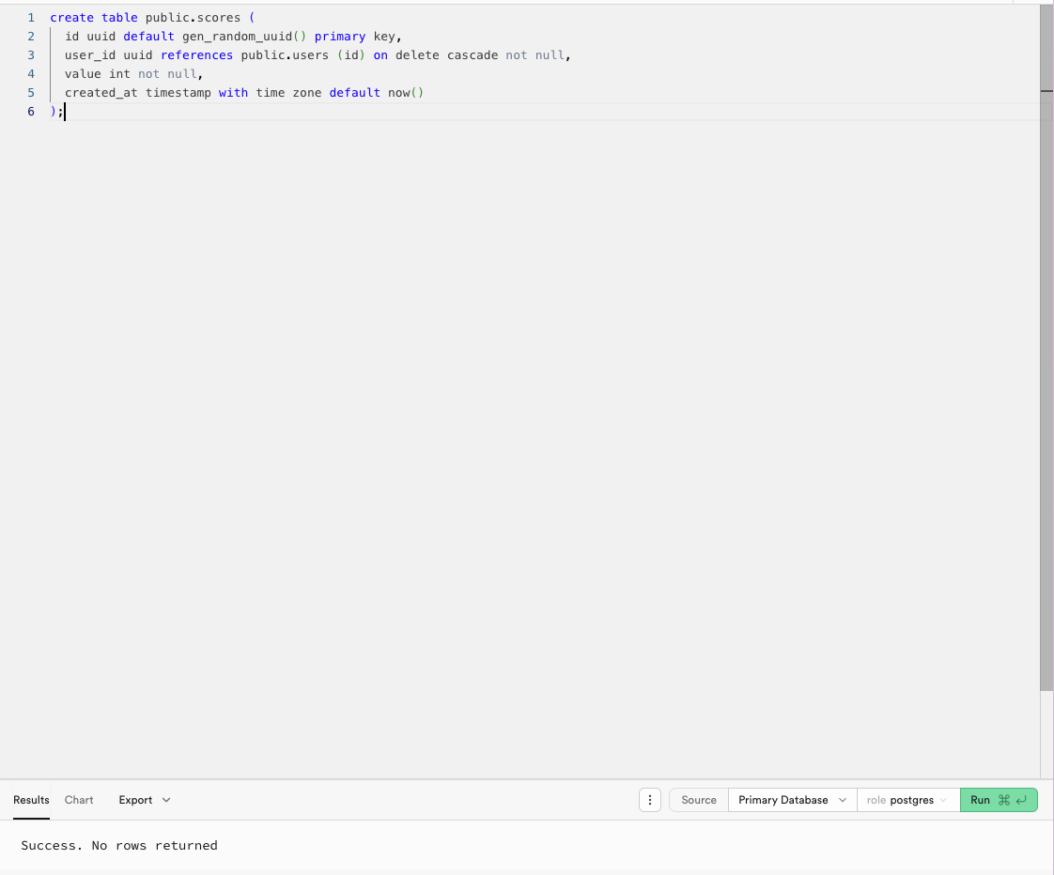The image size is (1054, 875).
Task: Click the 'Success. No rows returned' message
Action: [119, 846]
